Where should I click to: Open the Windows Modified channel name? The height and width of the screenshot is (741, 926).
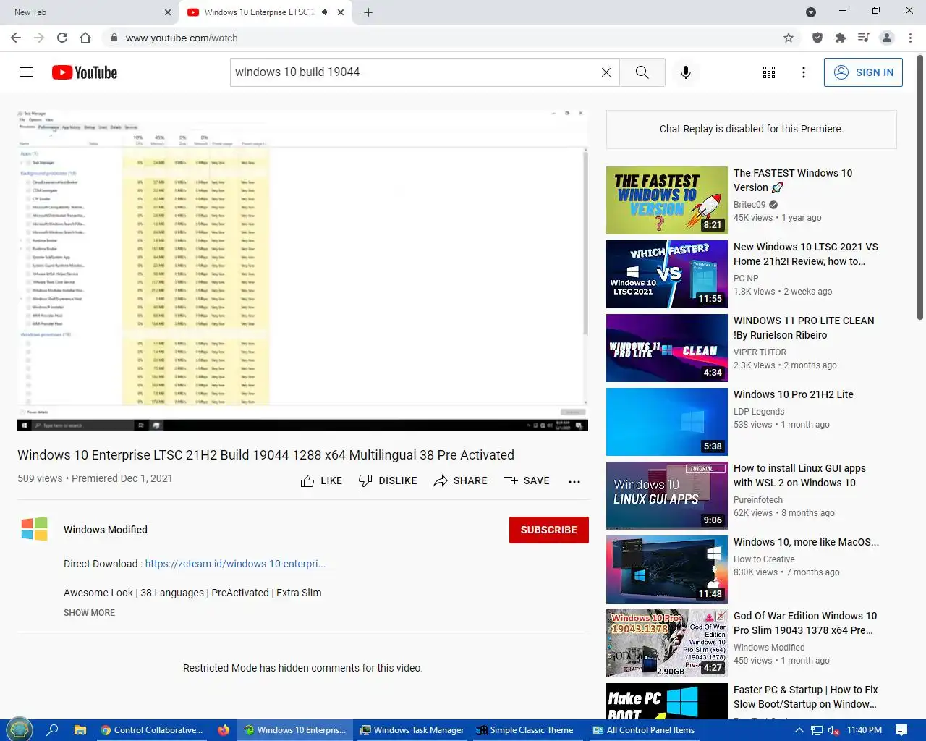click(x=106, y=530)
